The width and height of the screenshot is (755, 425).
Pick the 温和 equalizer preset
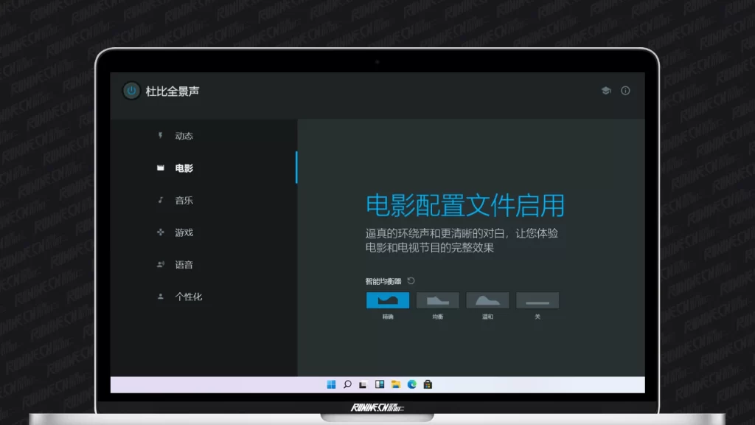[487, 300]
